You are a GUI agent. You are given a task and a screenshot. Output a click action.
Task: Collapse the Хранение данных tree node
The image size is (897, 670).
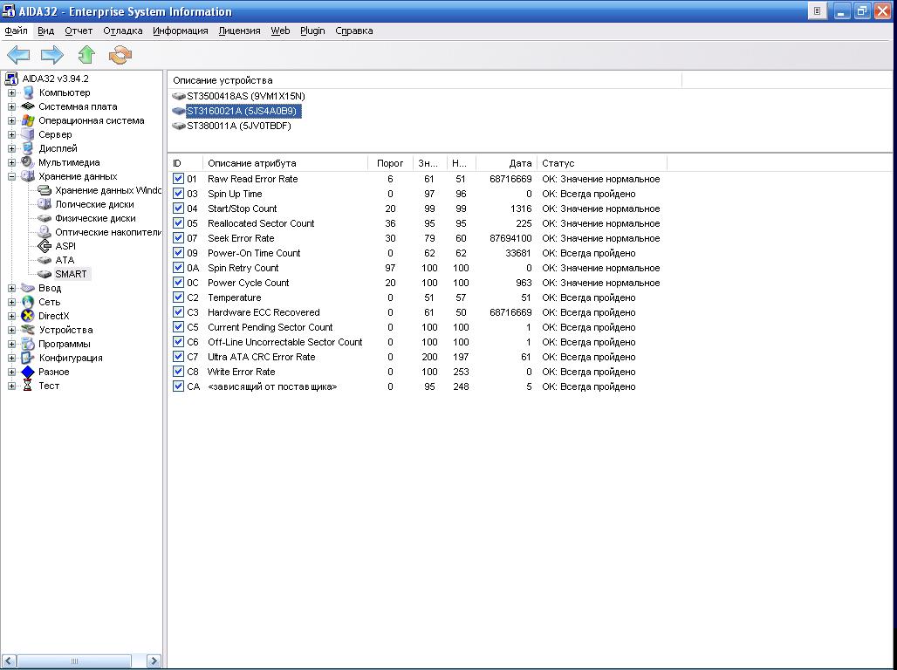click(11, 176)
